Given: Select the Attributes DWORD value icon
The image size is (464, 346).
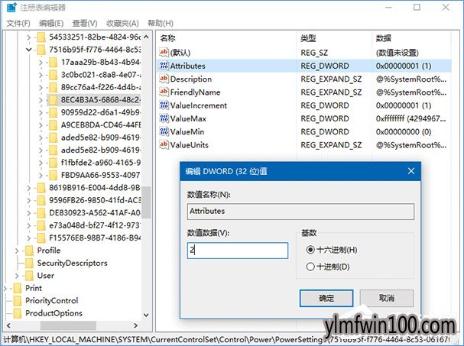Looking at the screenshot, I should coord(164,66).
